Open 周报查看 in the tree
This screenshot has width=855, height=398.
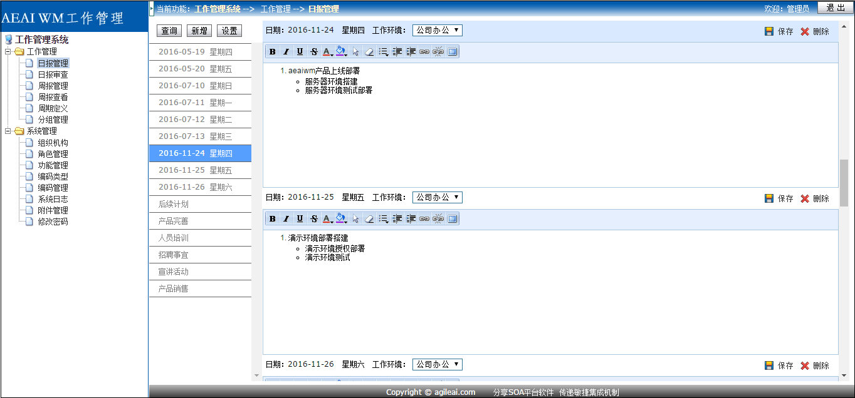click(53, 97)
